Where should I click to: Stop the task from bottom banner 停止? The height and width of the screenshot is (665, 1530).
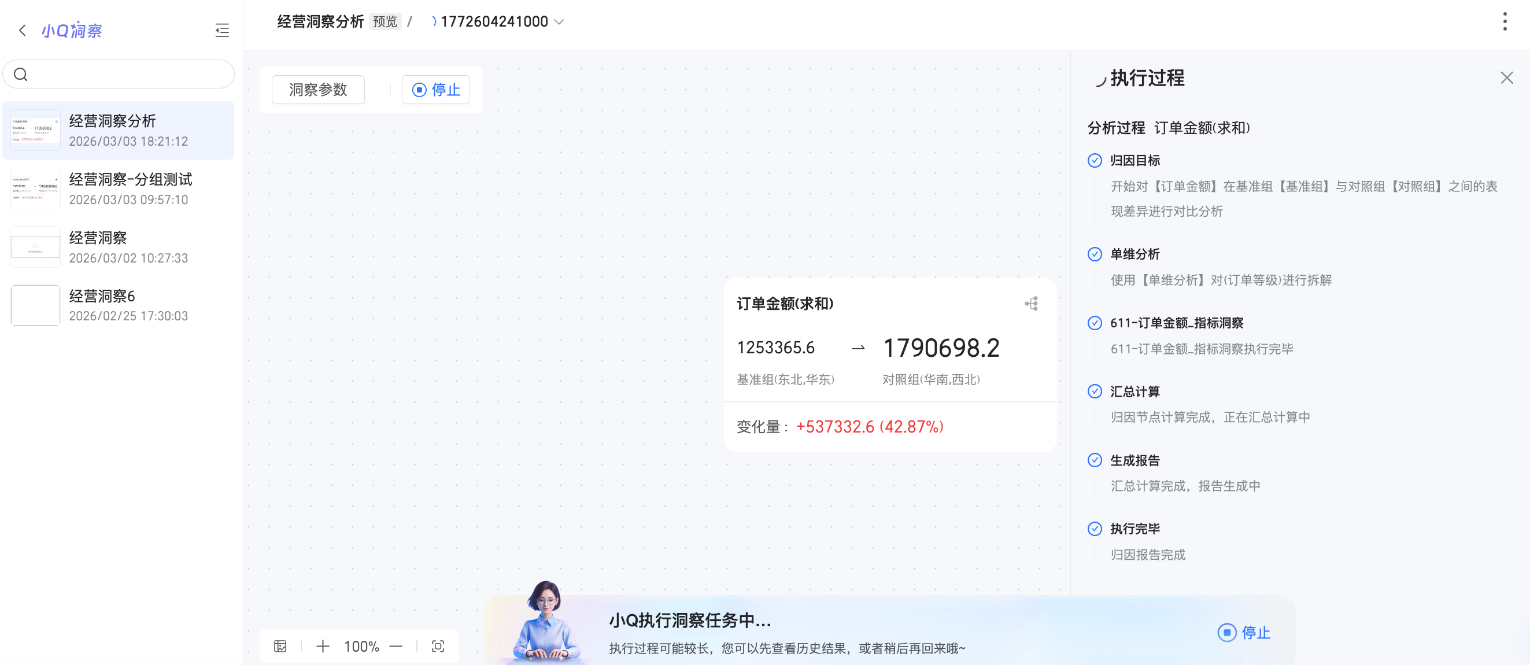1244,633
